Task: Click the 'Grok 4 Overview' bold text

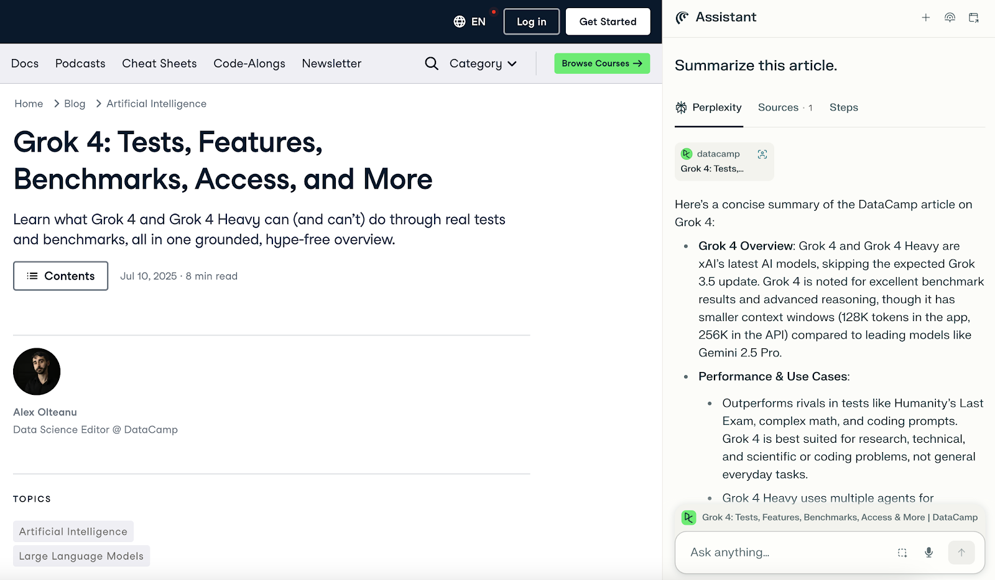Action: [x=746, y=246]
